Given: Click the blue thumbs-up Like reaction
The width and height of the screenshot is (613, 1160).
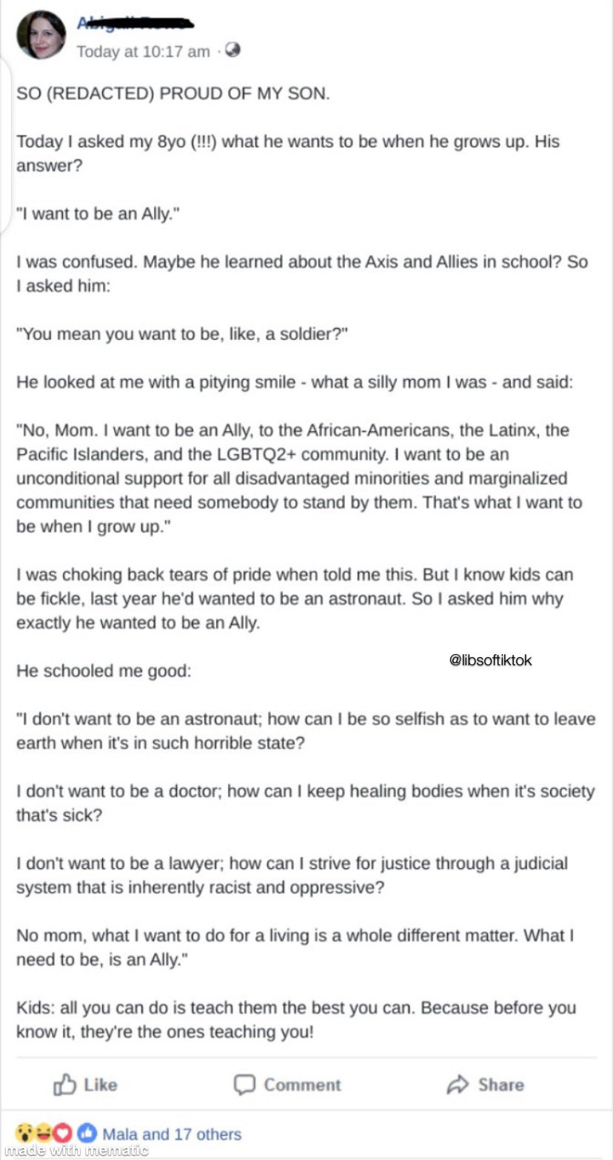Looking at the screenshot, I should click(x=87, y=1133).
